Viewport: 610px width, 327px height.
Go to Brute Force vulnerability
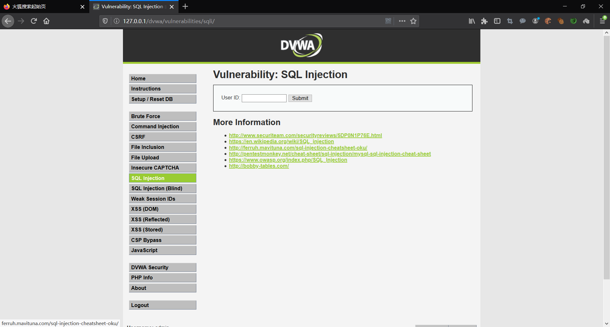coord(163,116)
